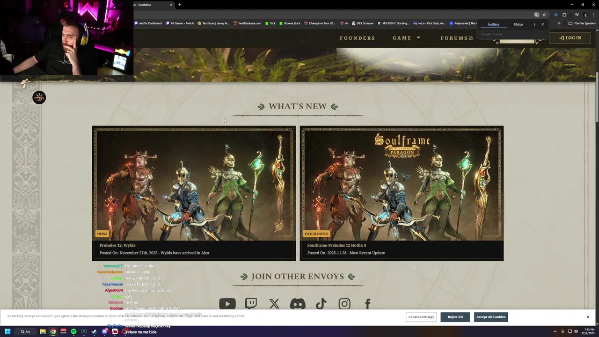This screenshot has width=599, height=337.
Task: Open the Windows Start menu
Action: pos(7,331)
